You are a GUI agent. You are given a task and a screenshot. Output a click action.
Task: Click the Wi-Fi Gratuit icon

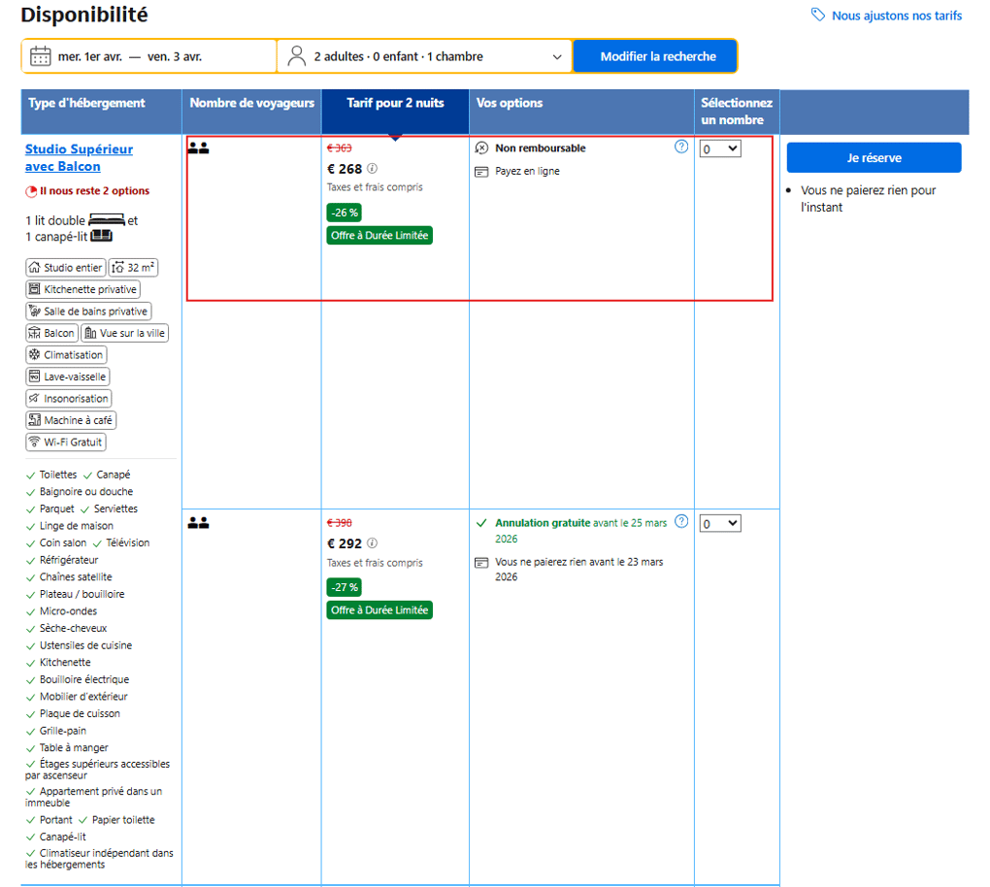pos(35,442)
